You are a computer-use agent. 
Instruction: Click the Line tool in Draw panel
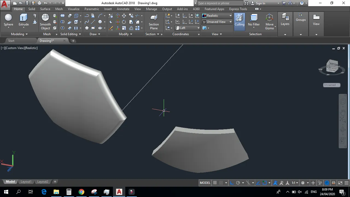click(93, 22)
